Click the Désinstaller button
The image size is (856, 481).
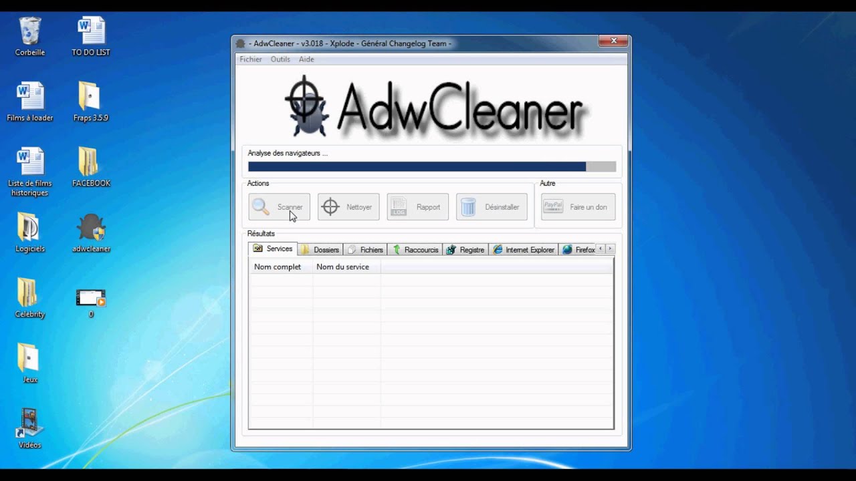point(492,207)
